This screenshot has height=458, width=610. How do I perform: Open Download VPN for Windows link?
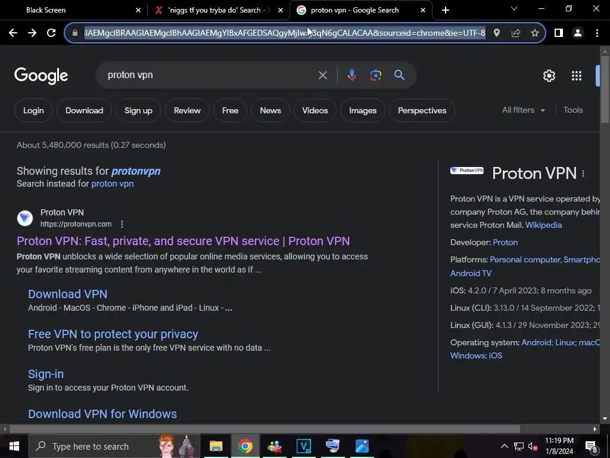click(102, 414)
